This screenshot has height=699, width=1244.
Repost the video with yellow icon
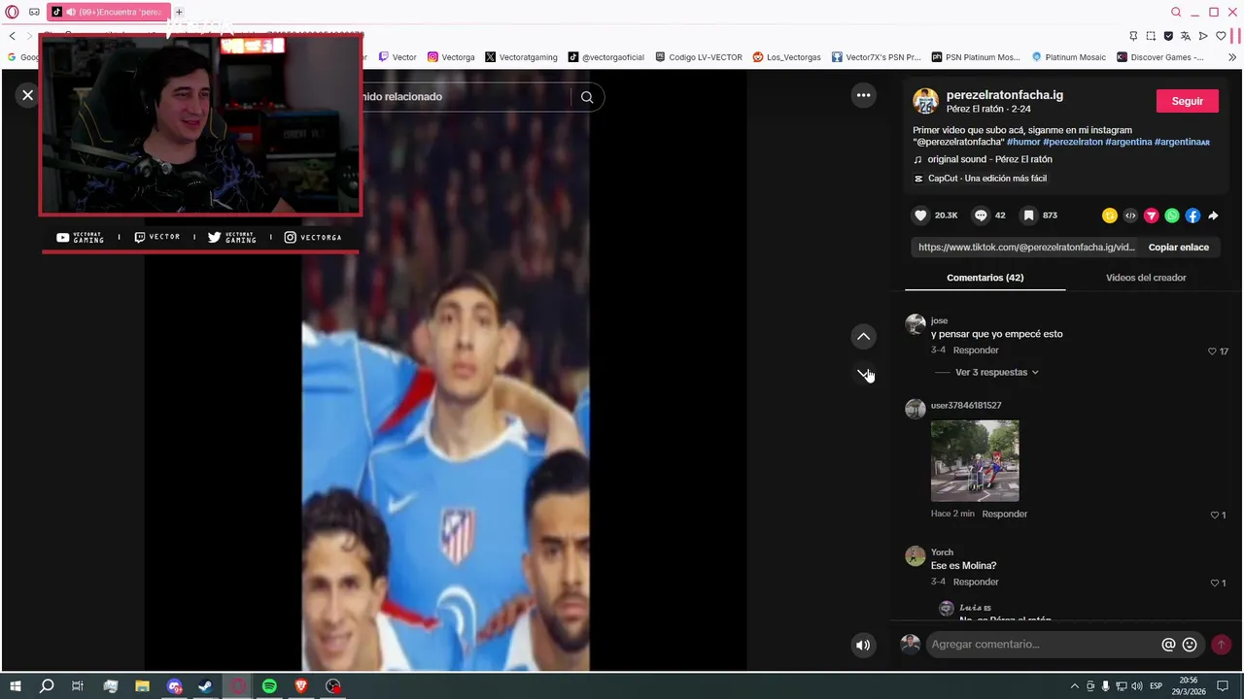coord(1110,216)
